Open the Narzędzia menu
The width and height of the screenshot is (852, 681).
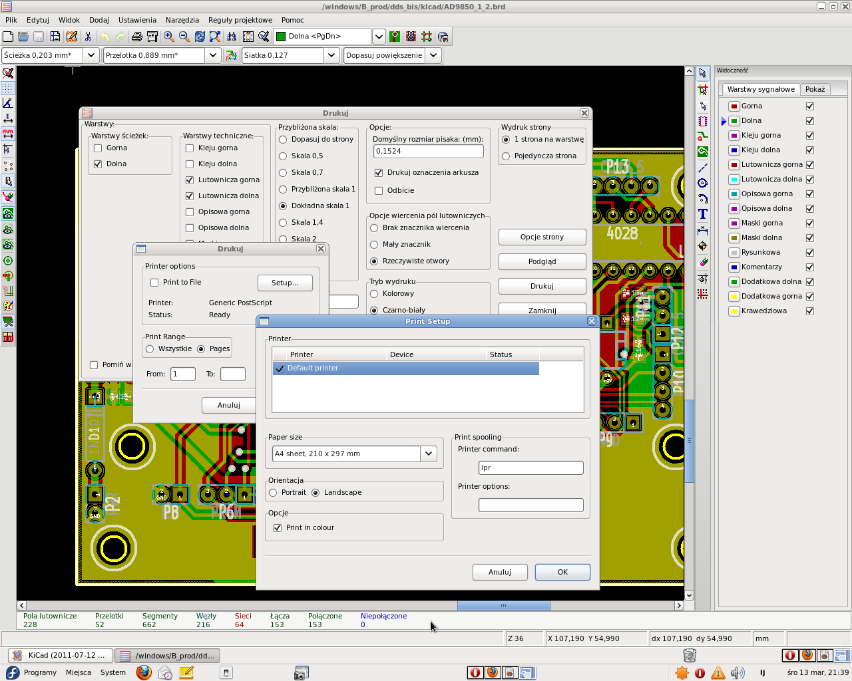(x=182, y=20)
